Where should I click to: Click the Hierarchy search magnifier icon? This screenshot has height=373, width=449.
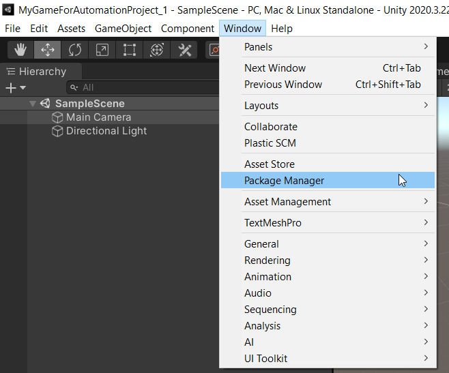pos(74,87)
